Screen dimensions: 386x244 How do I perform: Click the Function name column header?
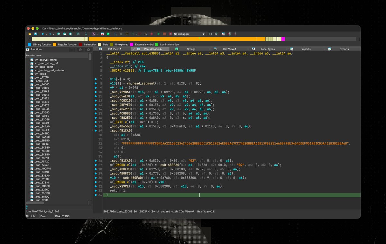click(57, 55)
